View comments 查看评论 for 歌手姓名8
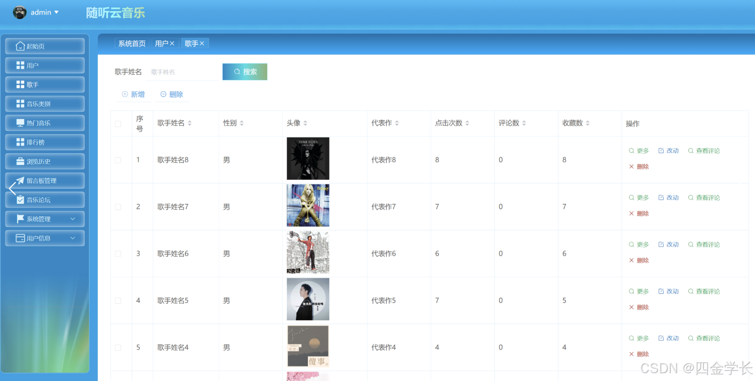Viewport: 755px width, 381px height. click(x=704, y=151)
